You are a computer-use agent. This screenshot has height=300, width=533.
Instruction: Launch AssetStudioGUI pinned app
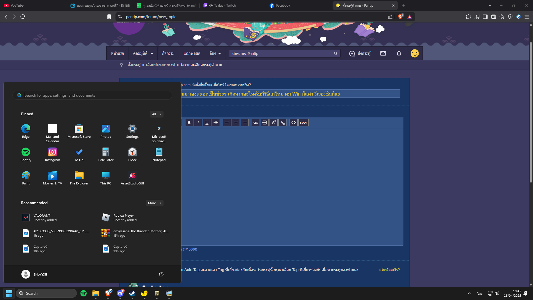point(132,178)
